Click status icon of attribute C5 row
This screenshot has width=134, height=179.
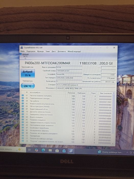[23, 138]
